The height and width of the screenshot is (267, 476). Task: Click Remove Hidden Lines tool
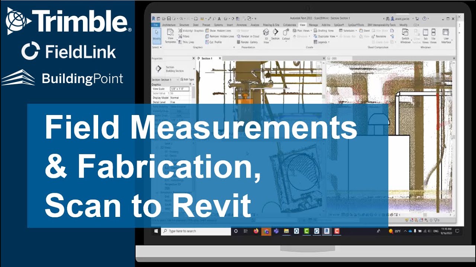coord(220,36)
